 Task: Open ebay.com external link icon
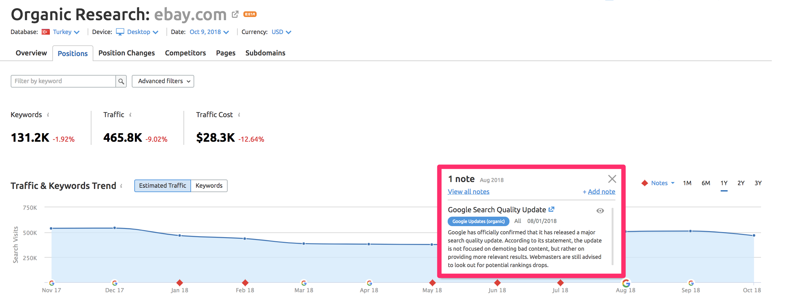(235, 14)
